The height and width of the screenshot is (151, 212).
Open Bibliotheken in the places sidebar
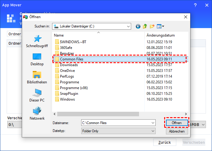[x=37, y=78]
